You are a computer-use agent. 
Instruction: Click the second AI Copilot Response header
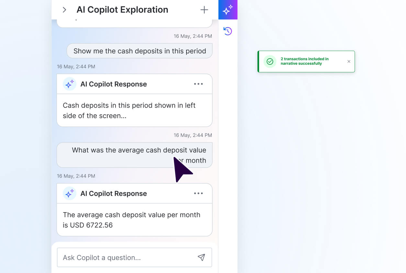[114, 193]
